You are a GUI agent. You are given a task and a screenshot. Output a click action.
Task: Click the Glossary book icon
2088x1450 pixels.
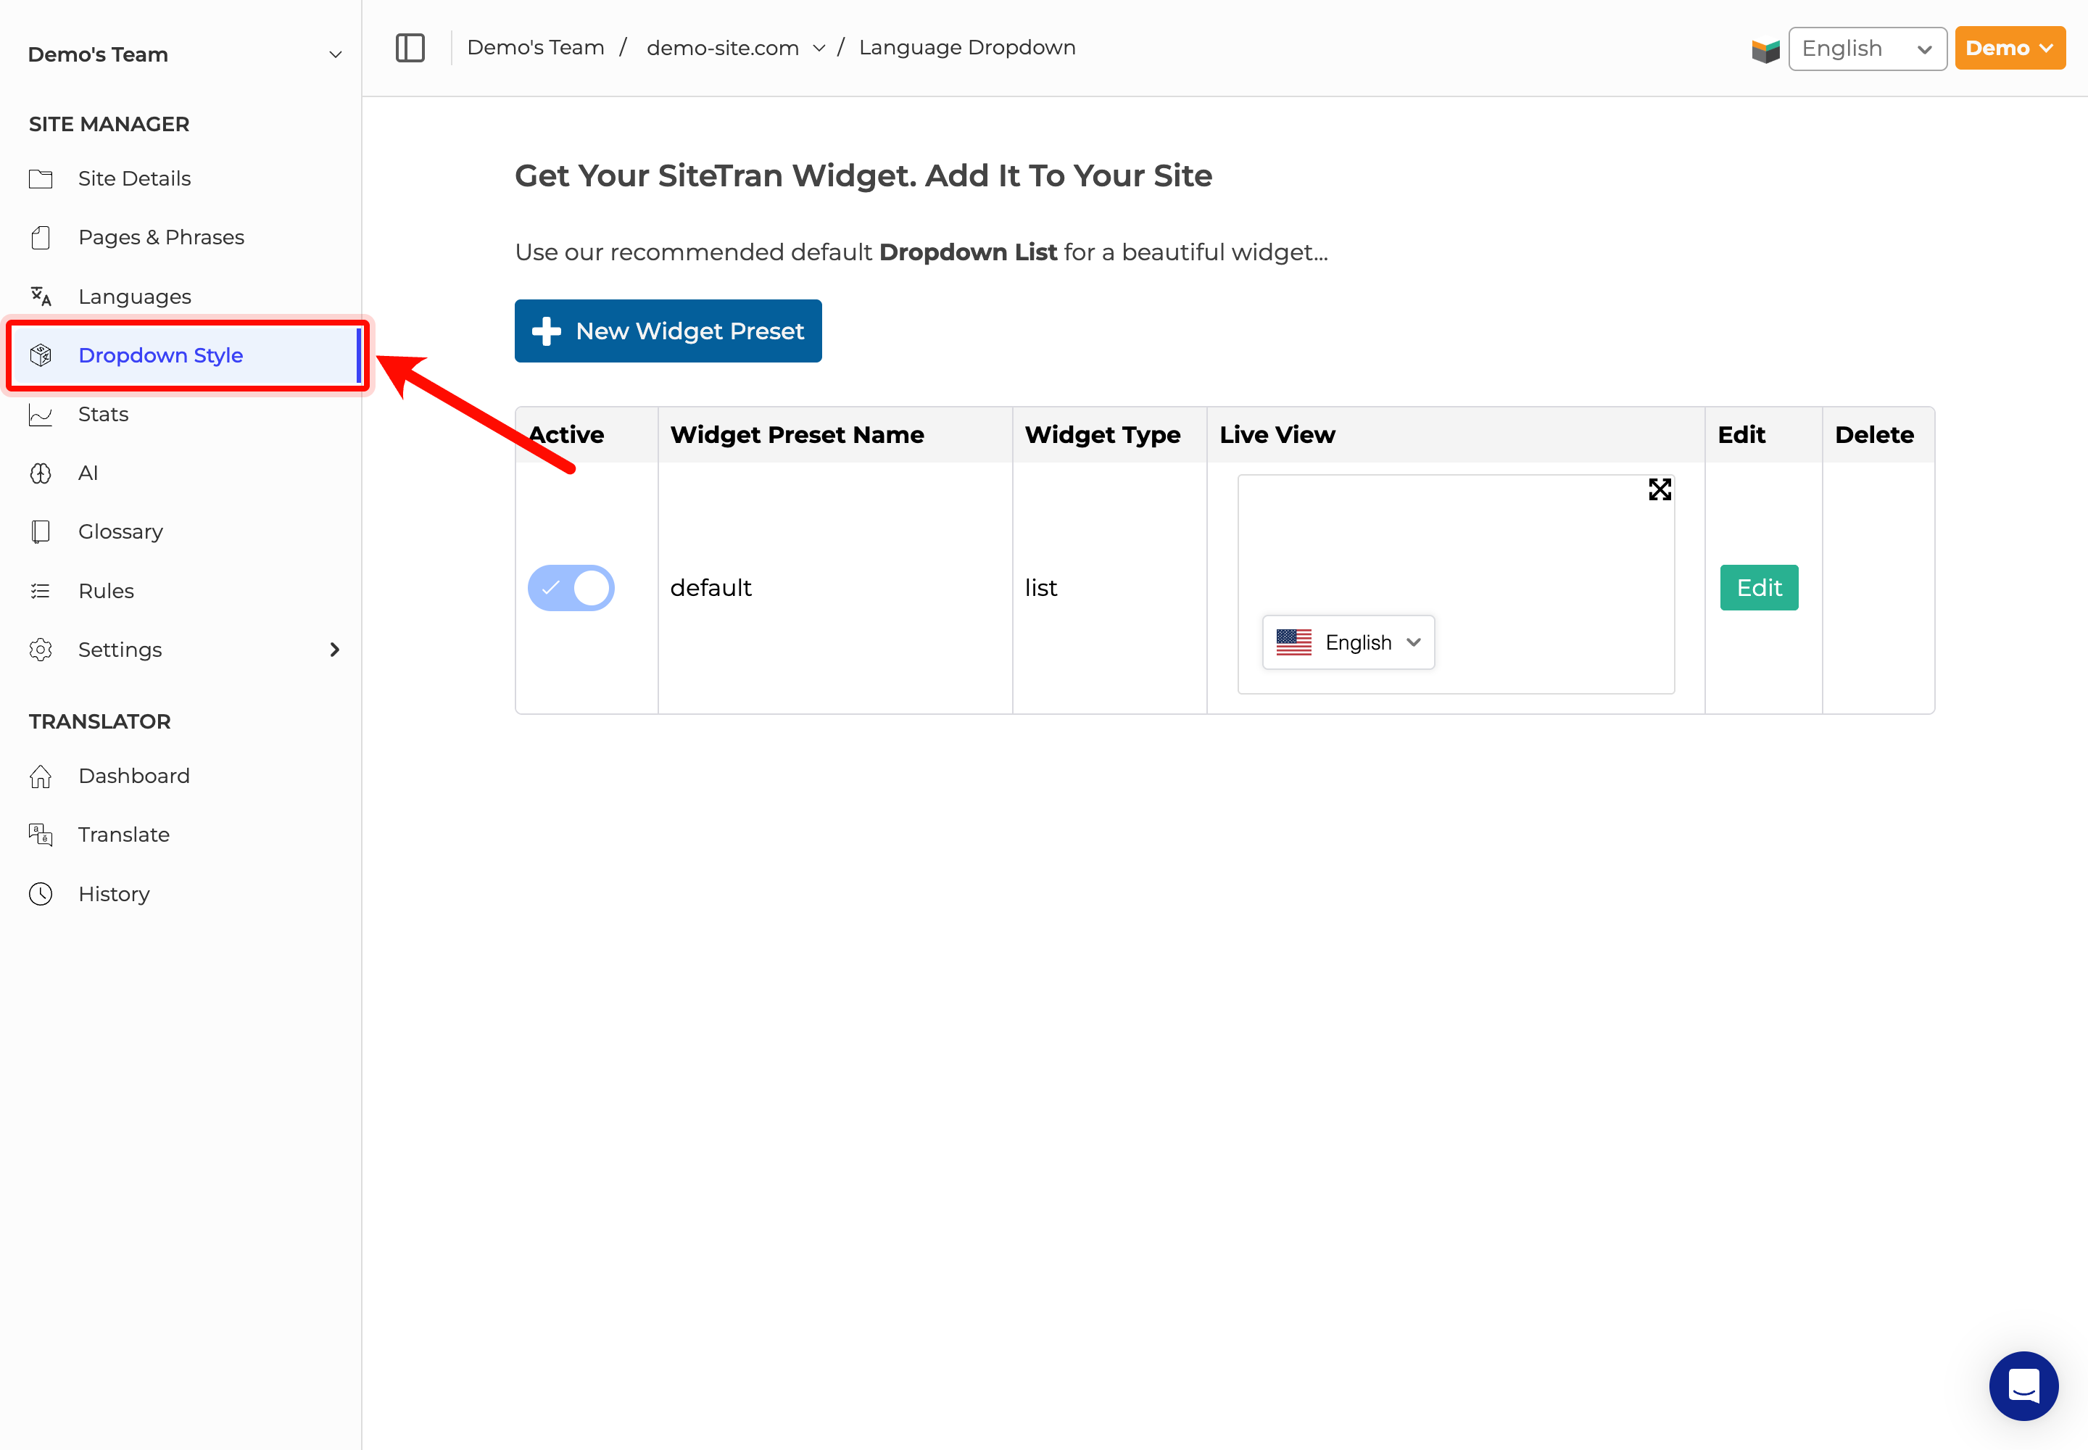tap(41, 531)
